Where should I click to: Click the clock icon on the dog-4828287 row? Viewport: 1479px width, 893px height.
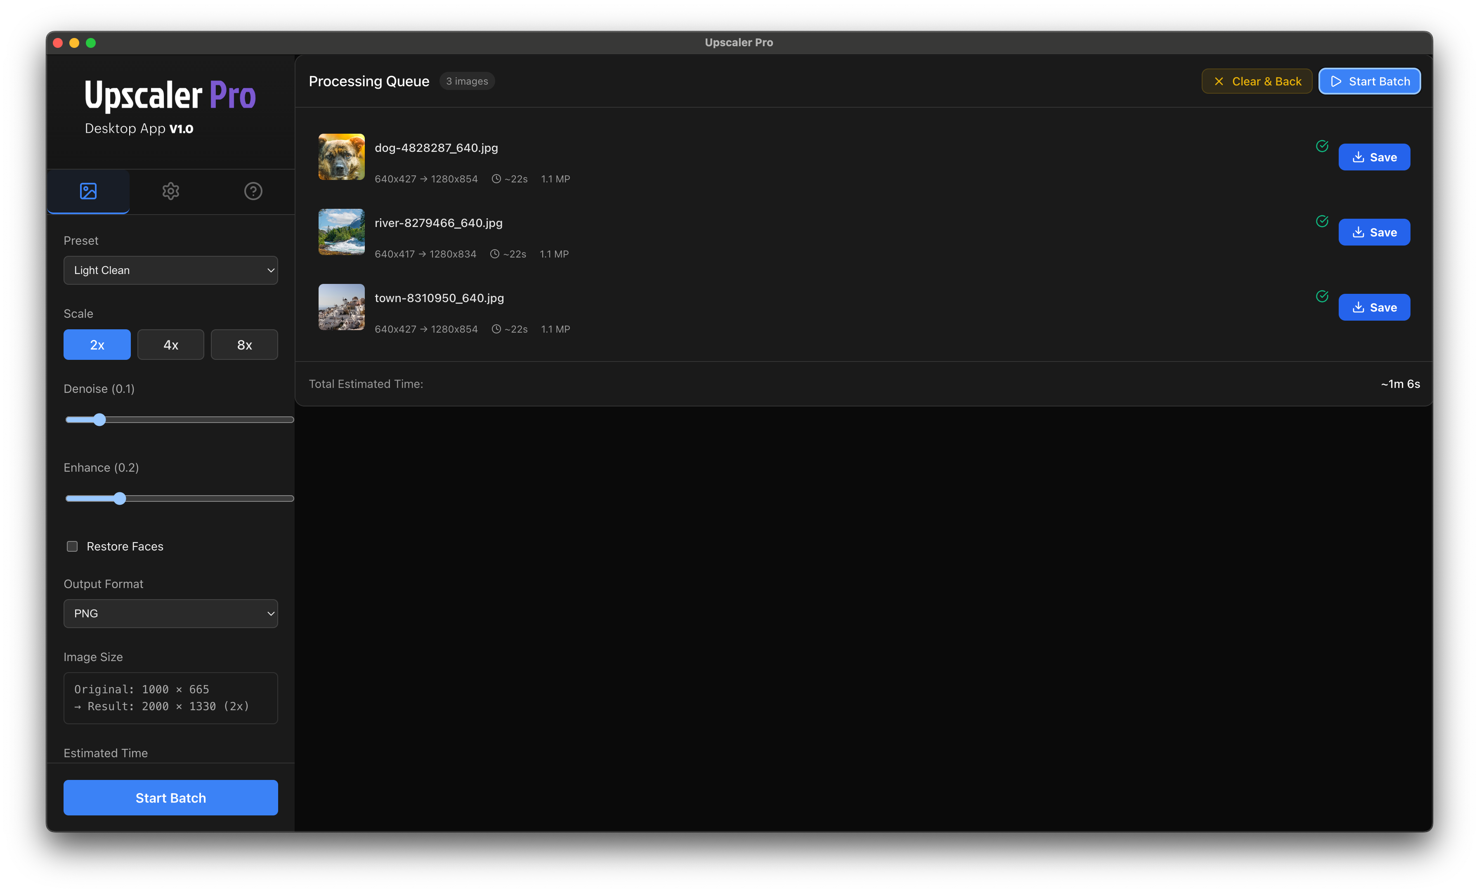click(x=496, y=179)
